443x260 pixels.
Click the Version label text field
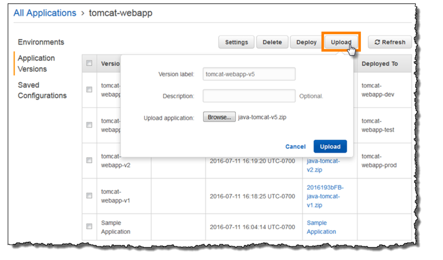point(249,74)
